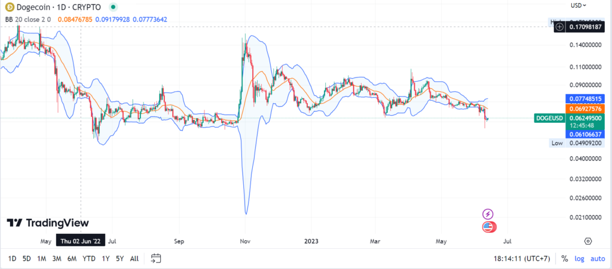Screen dimensions: 612x269
Task: Click the green market status dot
Action: (x=113, y=7)
